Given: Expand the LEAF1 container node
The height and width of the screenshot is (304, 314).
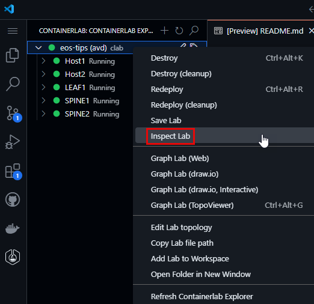Looking at the screenshot, I should (43, 87).
